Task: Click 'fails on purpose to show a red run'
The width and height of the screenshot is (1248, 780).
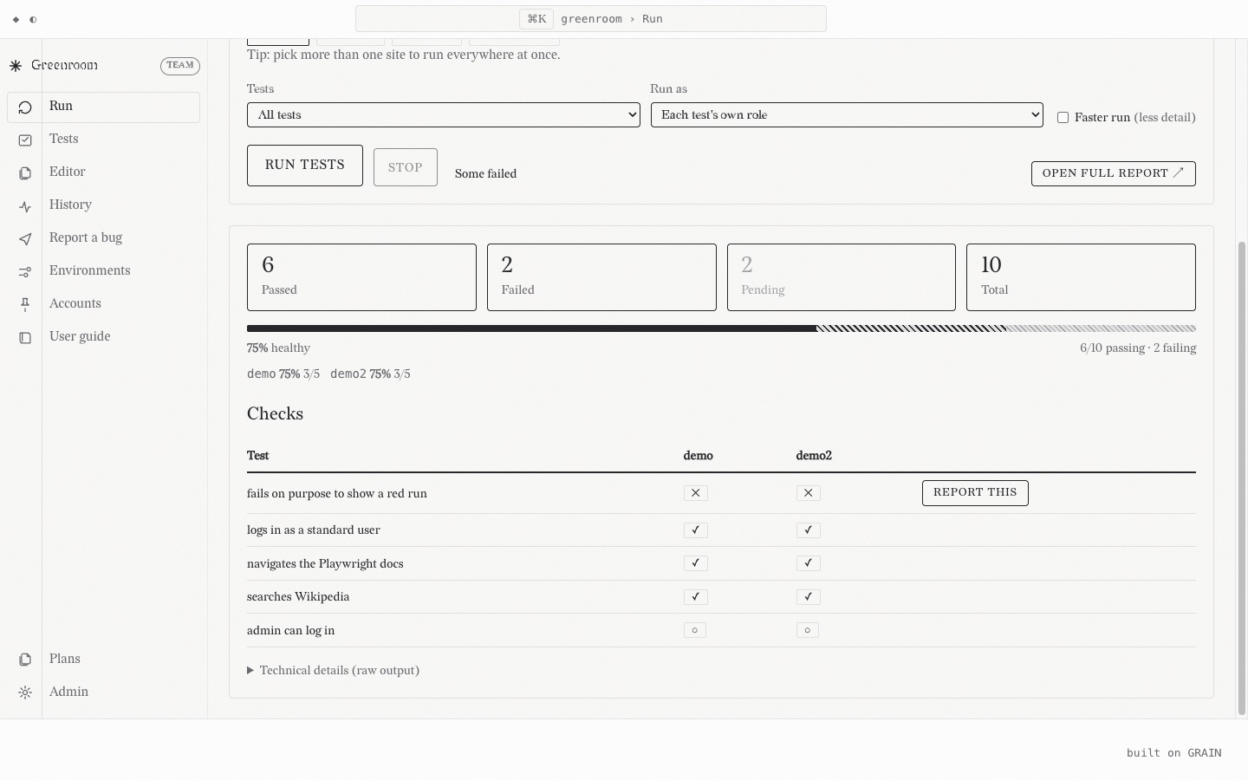Action: [x=337, y=494]
